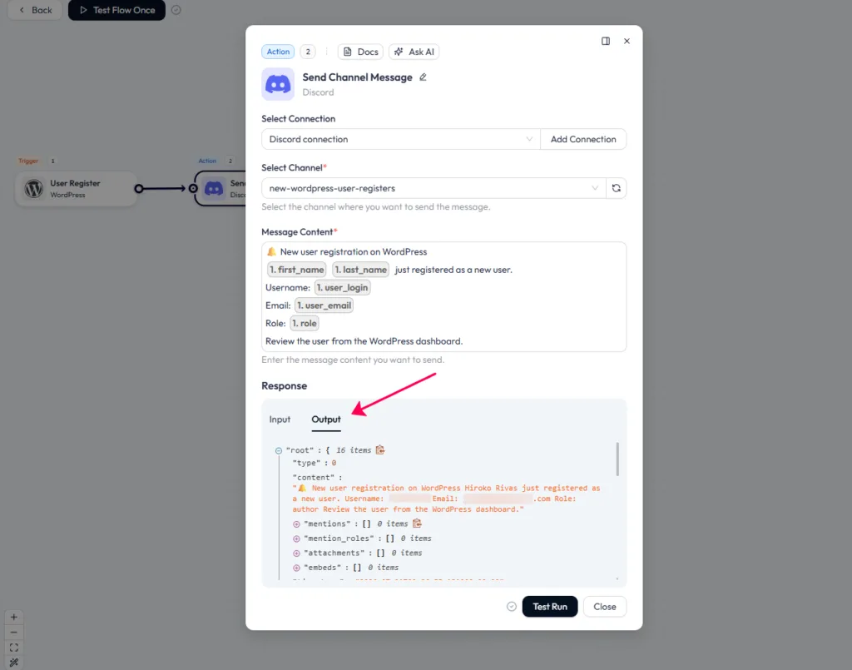Click the user_login variable chip
The height and width of the screenshot is (670, 852).
click(x=342, y=287)
